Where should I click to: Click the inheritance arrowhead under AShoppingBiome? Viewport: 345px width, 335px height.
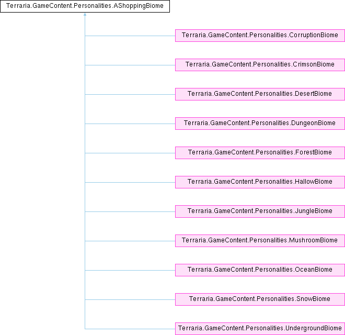[85, 15]
